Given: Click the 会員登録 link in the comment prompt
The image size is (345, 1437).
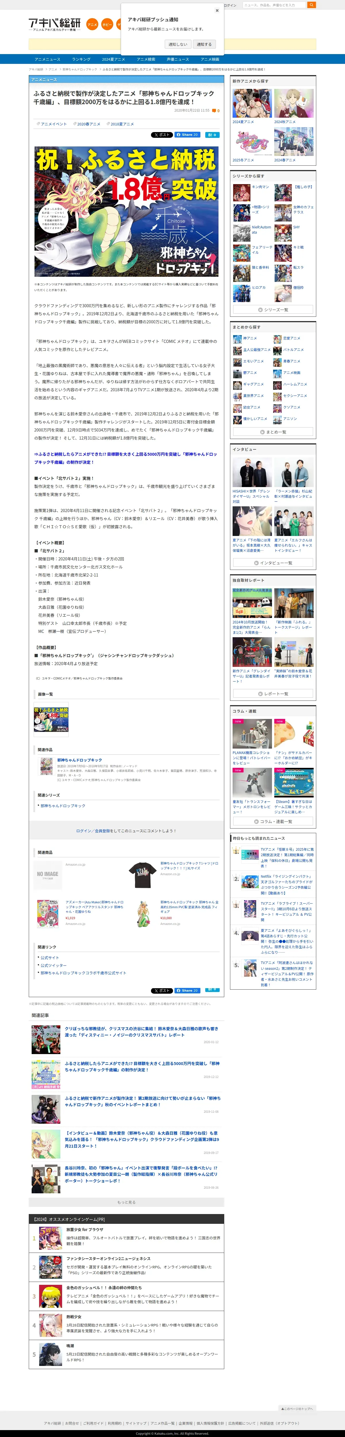Looking at the screenshot, I should (103, 831).
